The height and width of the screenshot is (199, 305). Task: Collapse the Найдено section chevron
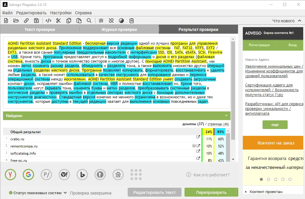226,116
